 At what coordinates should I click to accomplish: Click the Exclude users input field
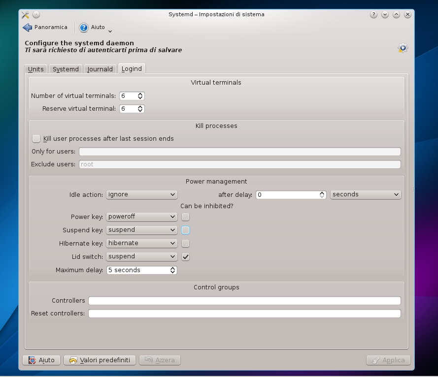(239, 164)
